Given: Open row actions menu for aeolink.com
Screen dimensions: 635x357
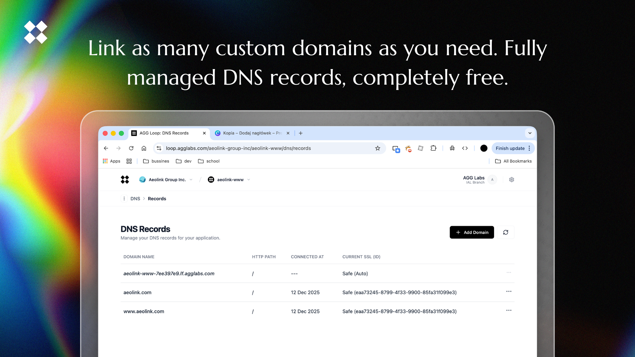Looking at the screenshot, I should click(x=509, y=292).
